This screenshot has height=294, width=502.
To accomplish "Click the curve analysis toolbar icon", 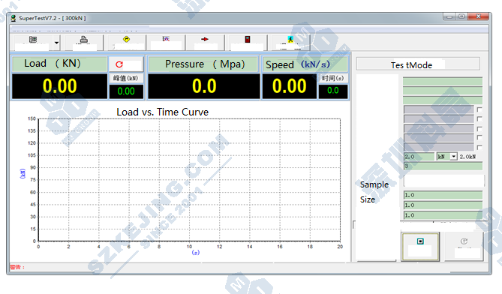I will 166,39.
